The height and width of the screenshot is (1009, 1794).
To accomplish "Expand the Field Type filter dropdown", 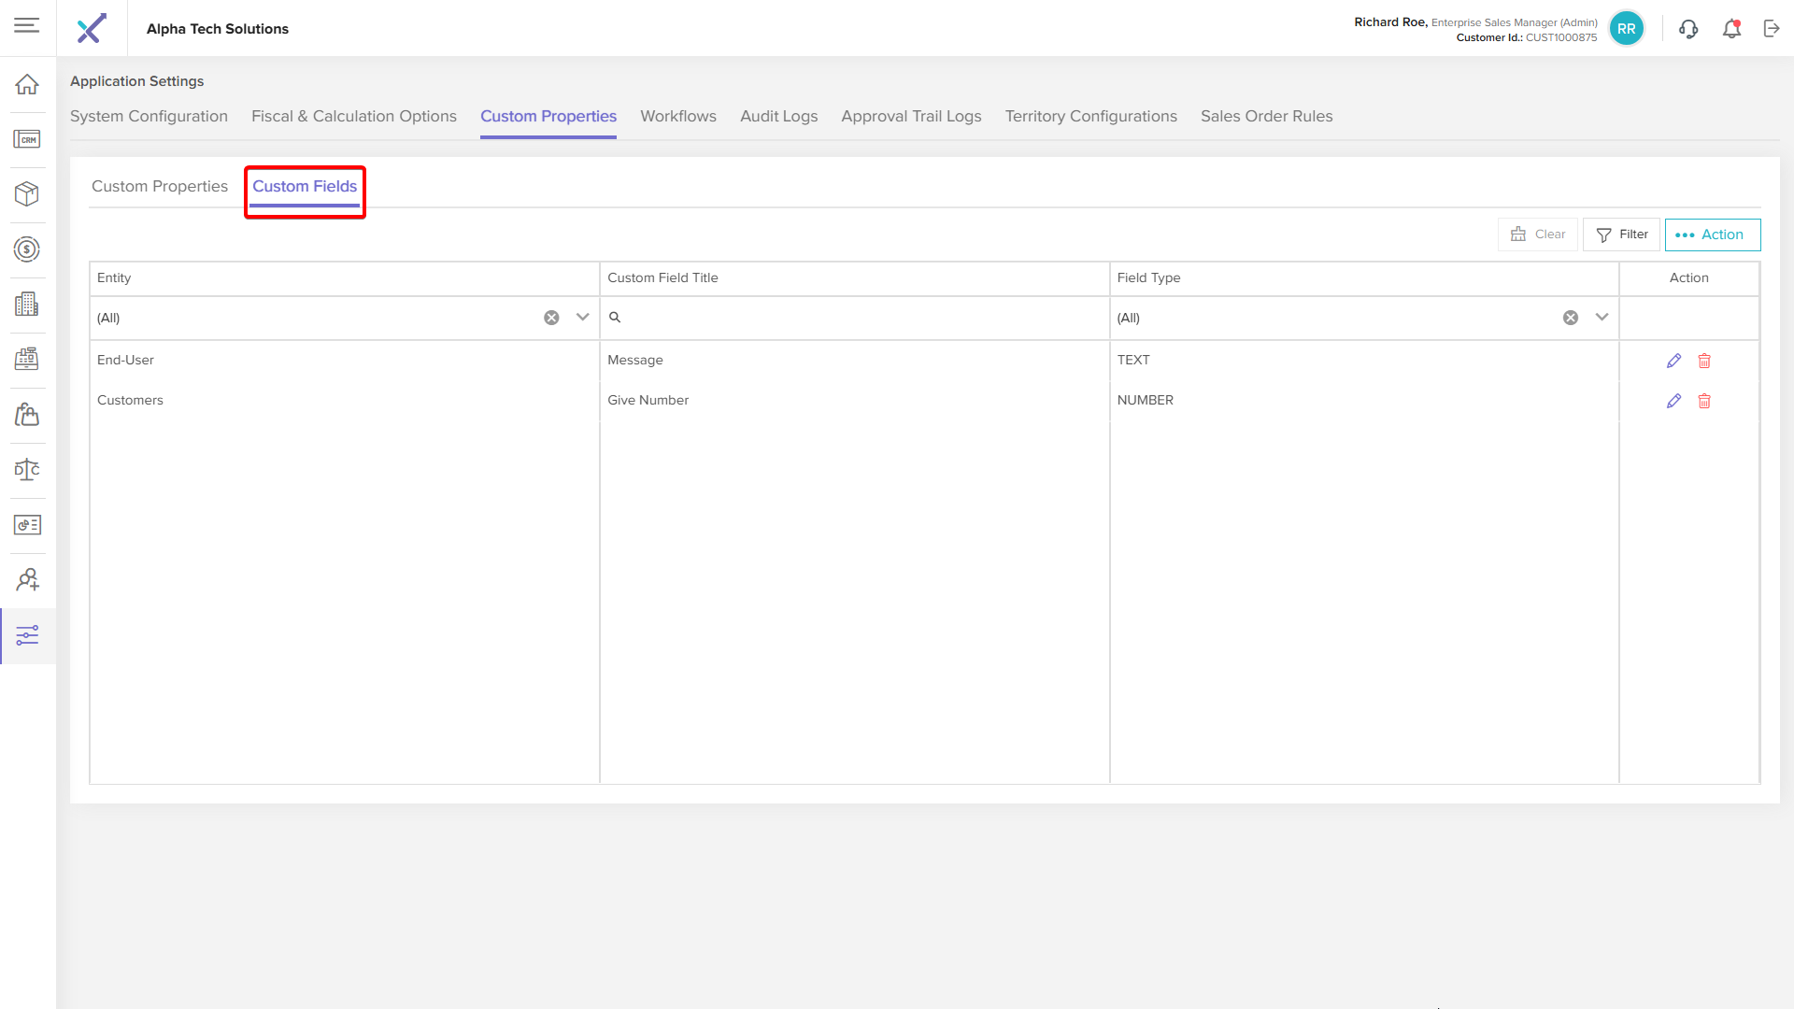I will point(1602,318).
